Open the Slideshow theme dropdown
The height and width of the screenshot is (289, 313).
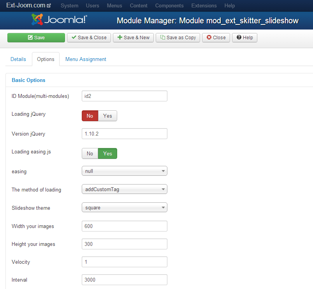pos(125,207)
